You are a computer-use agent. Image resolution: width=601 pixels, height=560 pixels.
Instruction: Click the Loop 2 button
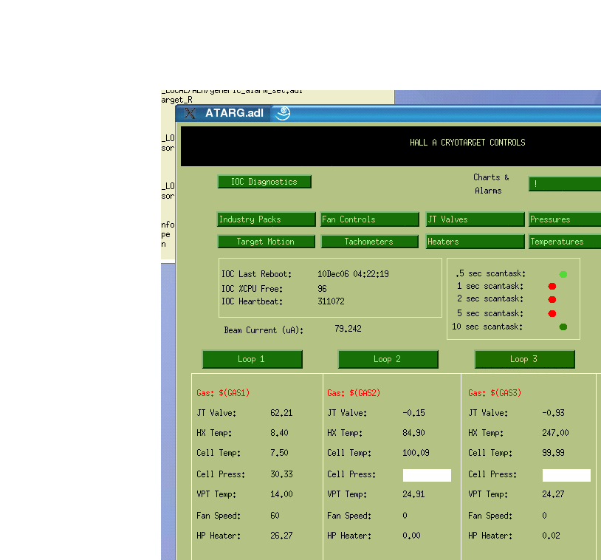388,359
